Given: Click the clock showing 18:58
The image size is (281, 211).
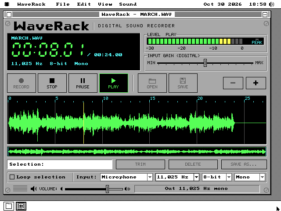Looking at the screenshot, I should 258,4.
